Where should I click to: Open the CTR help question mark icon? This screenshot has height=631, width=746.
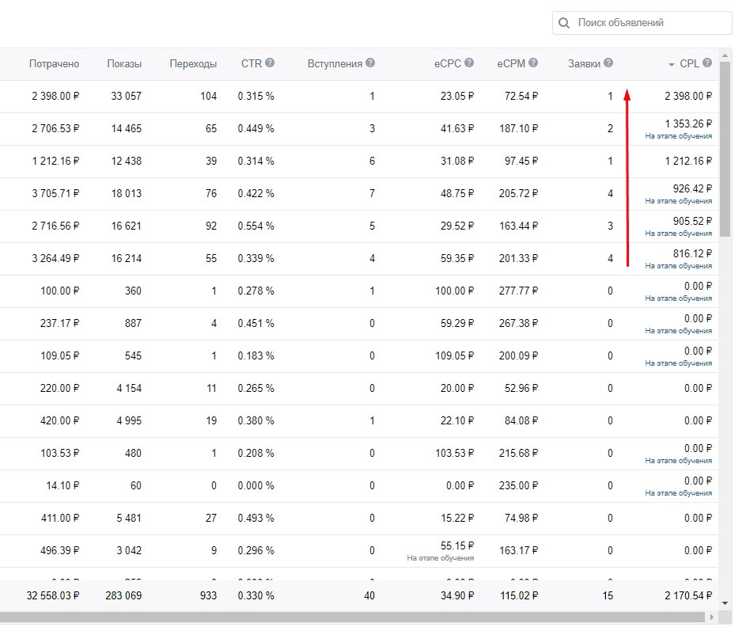click(270, 63)
